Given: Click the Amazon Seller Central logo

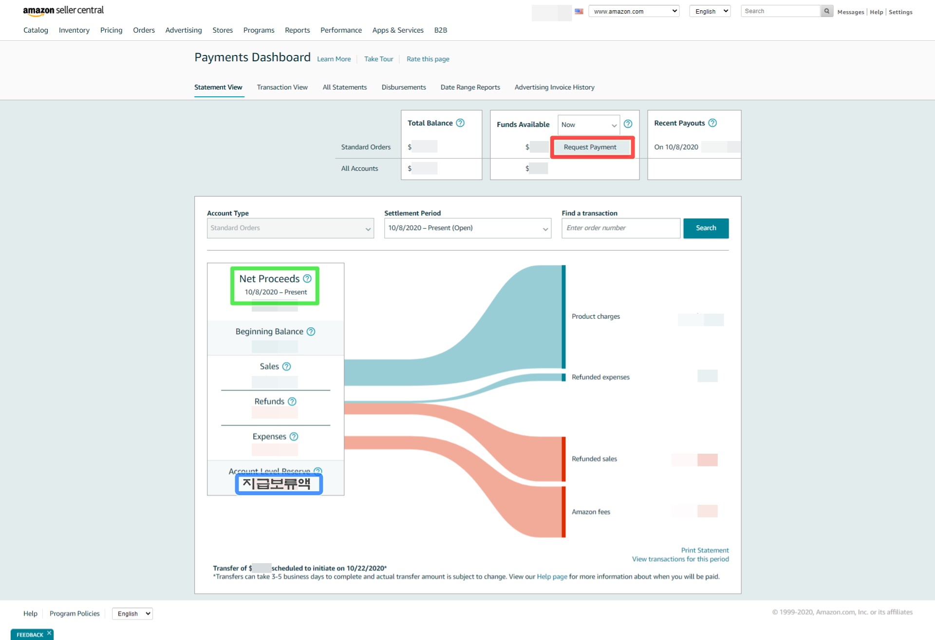Looking at the screenshot, I should (x=63, y=11).
